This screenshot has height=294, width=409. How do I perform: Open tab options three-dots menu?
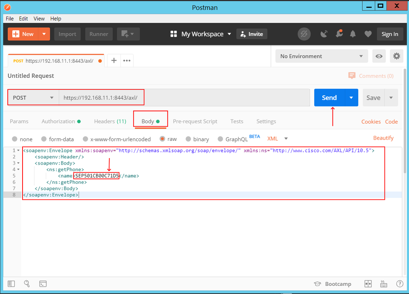tap(127, 61)
